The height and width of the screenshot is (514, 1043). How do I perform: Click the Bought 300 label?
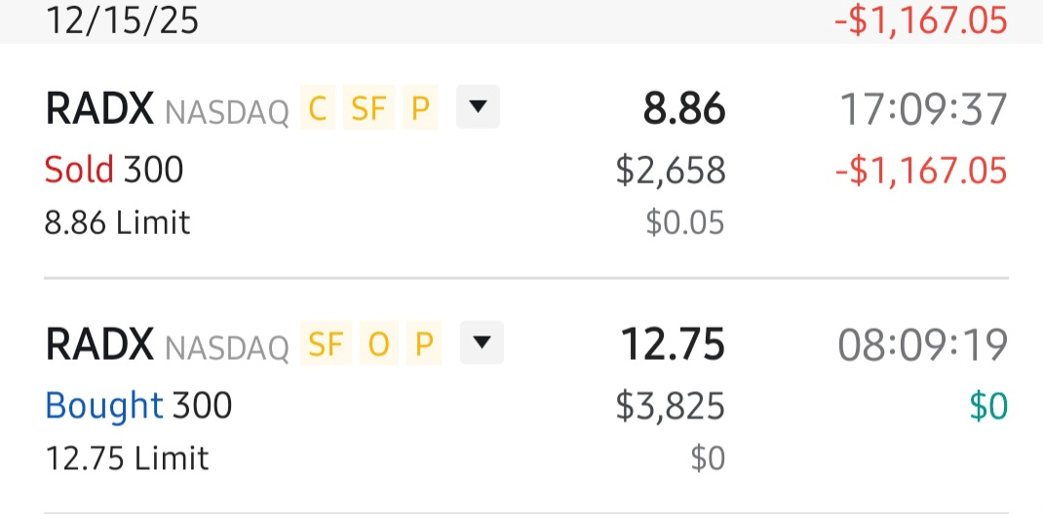(x=138, y=405)
